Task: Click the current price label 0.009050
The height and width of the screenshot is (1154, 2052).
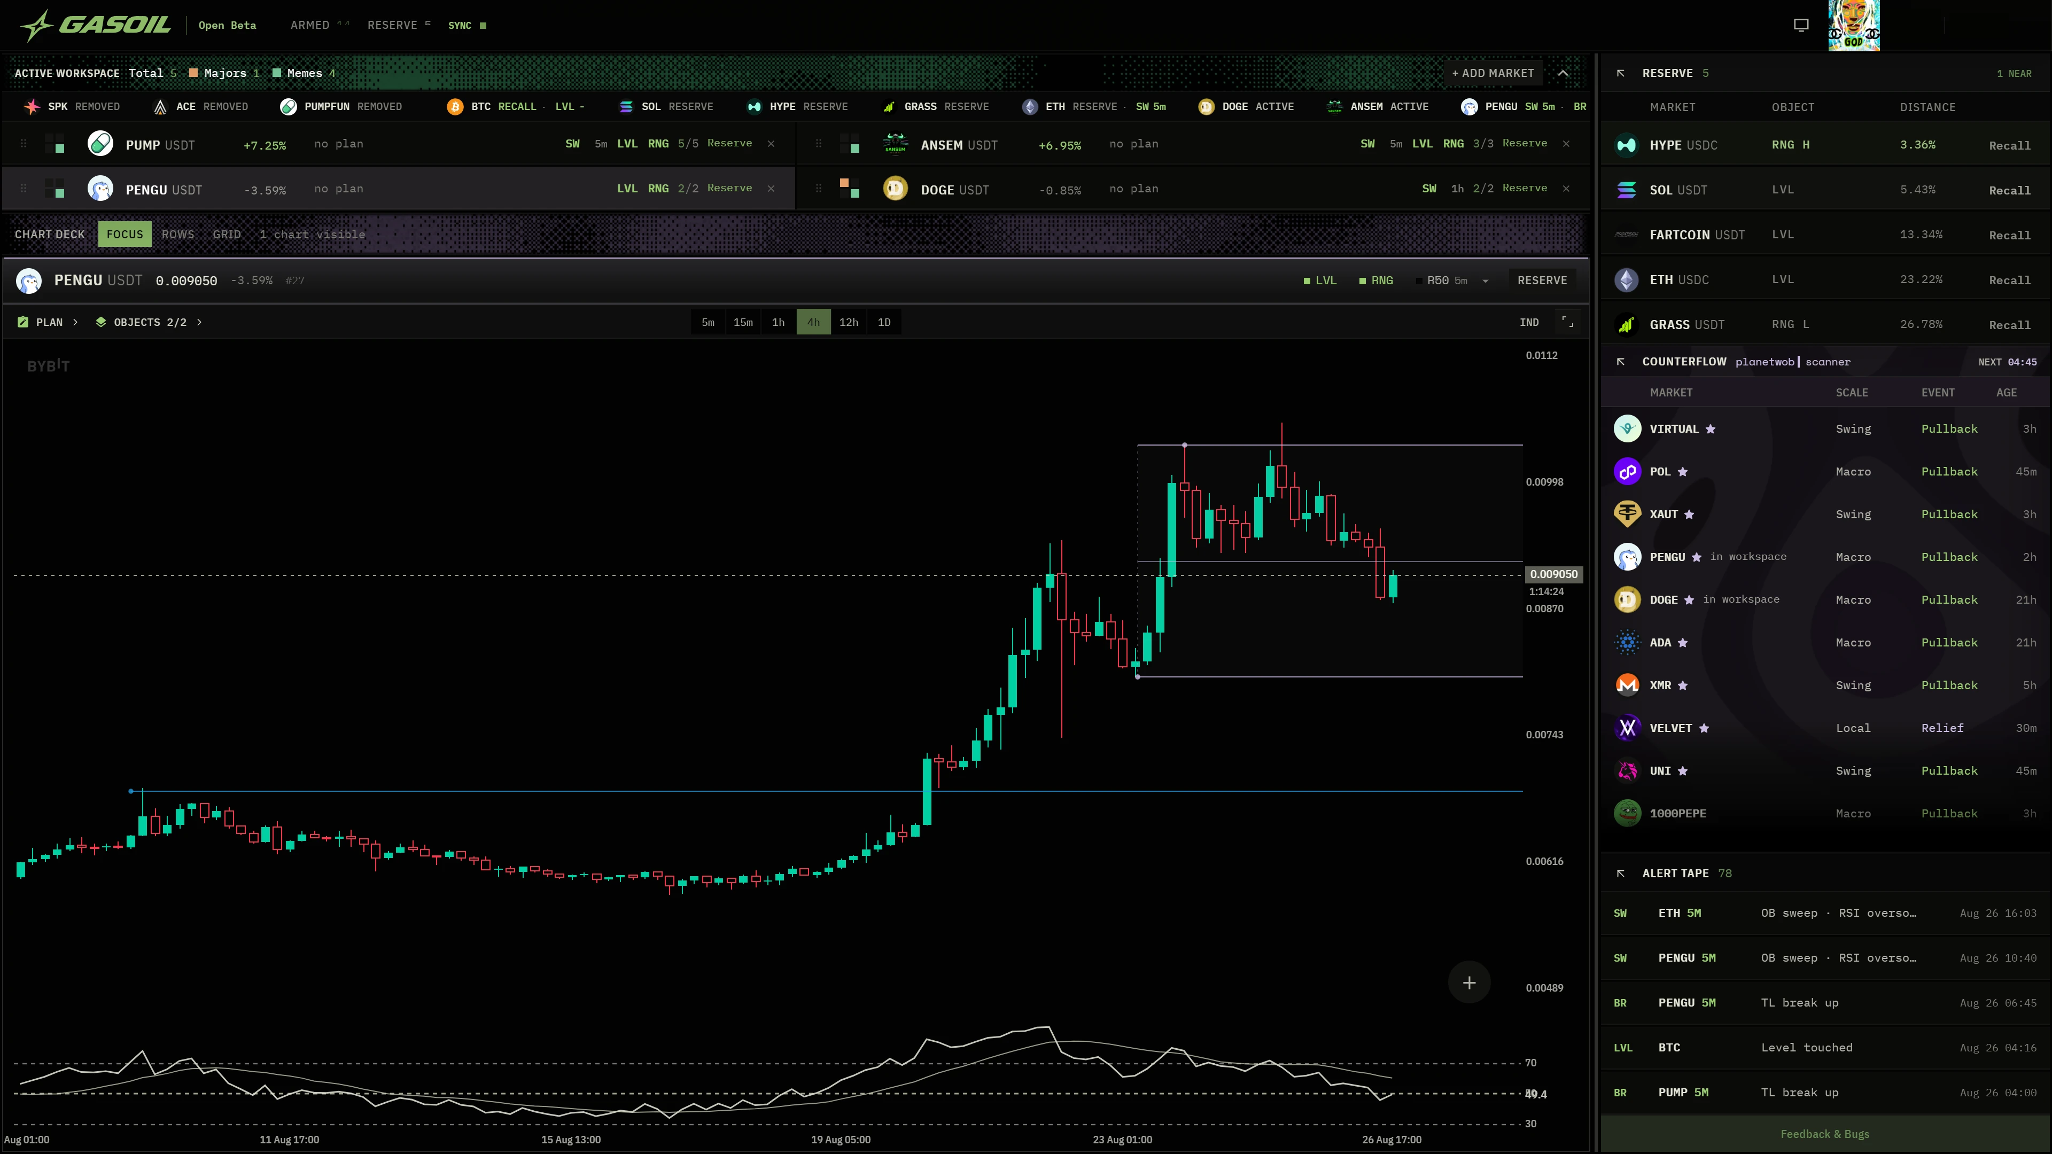Action: click(1553, 574)
